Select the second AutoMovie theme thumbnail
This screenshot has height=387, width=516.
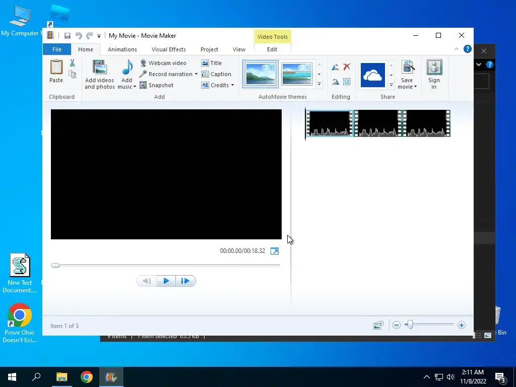(297, 74)
